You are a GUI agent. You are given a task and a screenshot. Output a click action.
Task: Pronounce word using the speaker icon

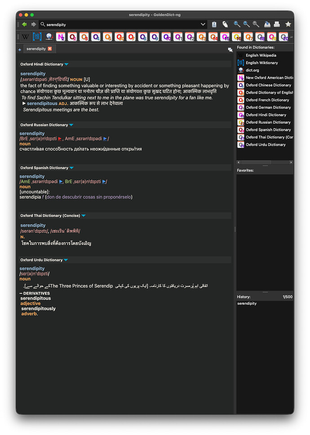[225, 24]
